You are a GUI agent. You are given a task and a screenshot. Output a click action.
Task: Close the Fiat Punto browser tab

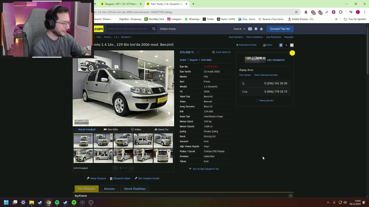(x=187, y=4)
